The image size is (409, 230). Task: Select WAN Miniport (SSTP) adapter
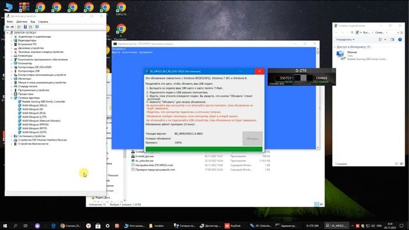[34, 132]
